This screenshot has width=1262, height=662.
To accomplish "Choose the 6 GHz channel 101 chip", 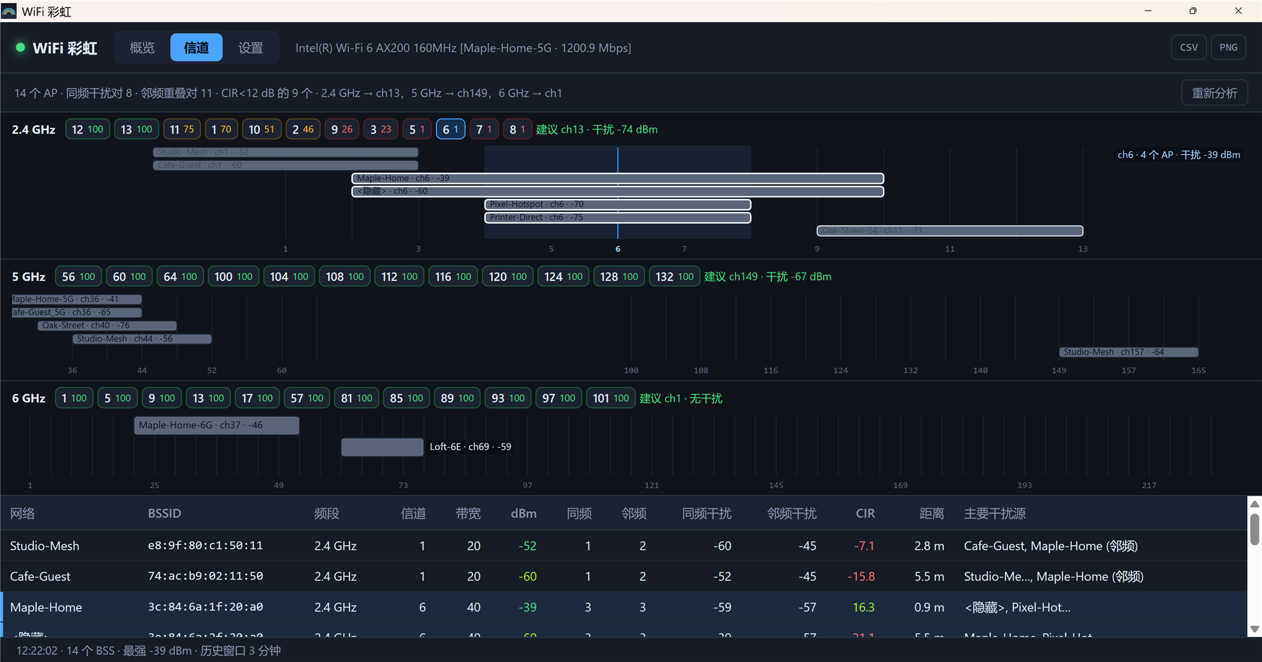I will point(611,398).
